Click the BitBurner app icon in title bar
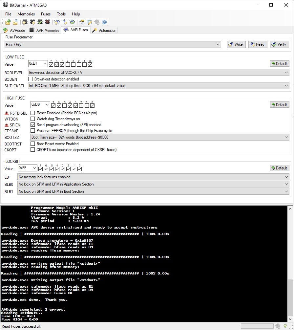 (6, 5)
